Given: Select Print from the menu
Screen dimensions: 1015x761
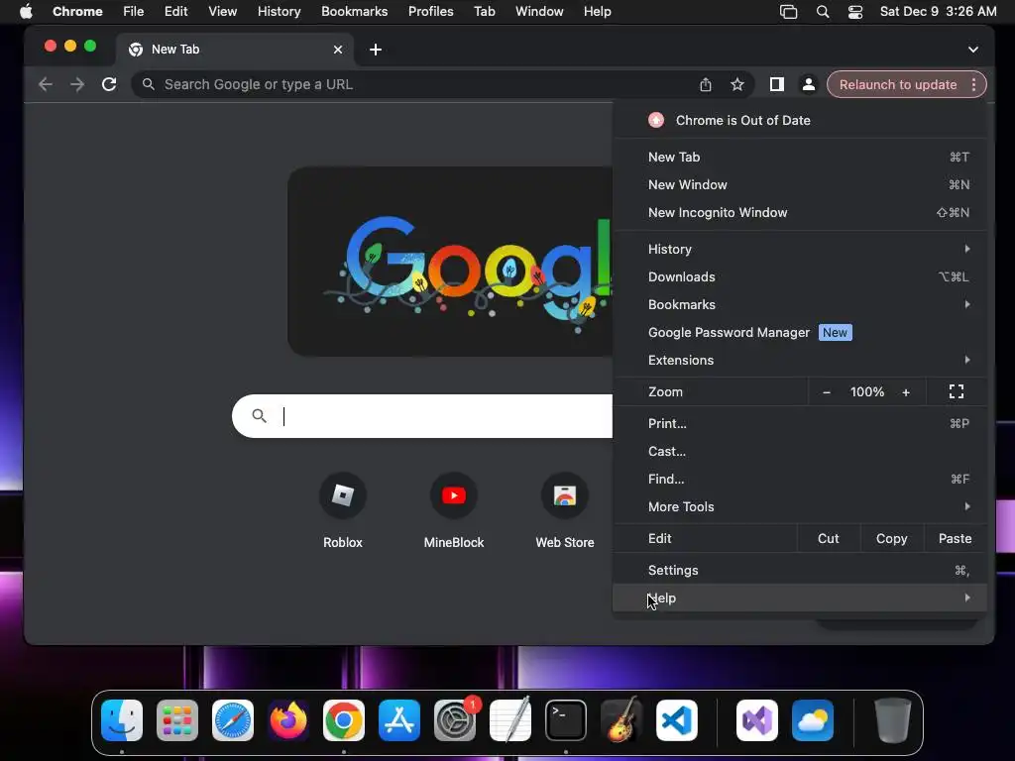Looking at the screenshot, I should [x=800, y=424].
